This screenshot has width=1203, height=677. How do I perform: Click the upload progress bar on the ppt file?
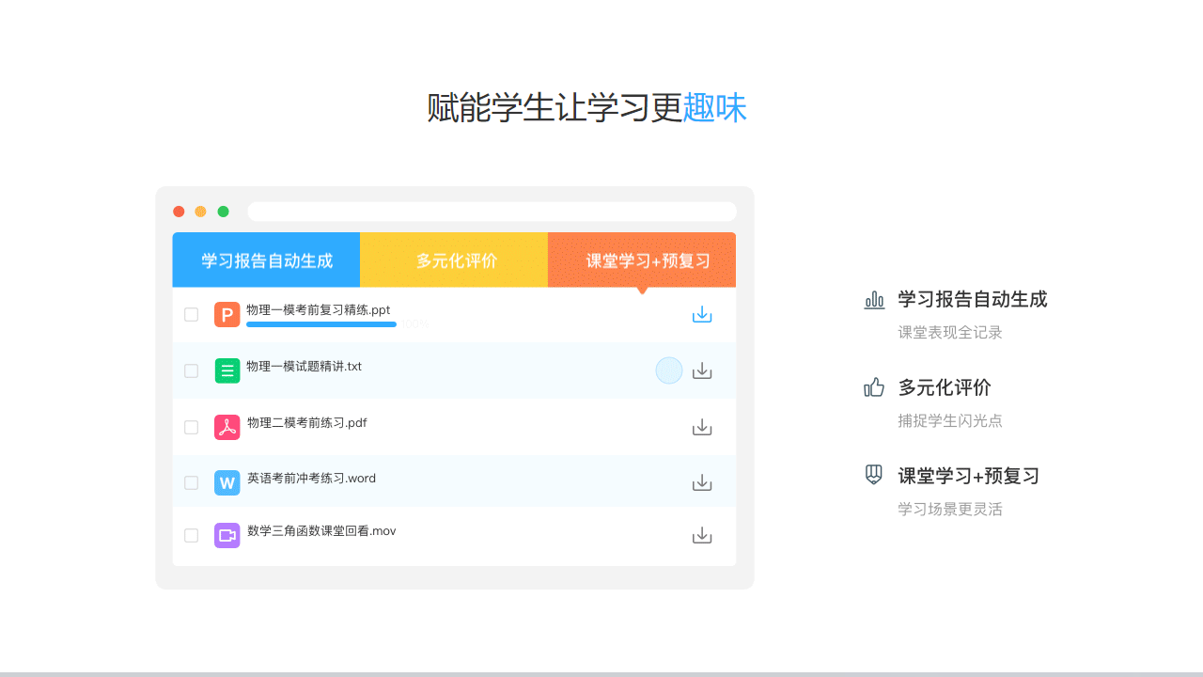pos(321,323)
